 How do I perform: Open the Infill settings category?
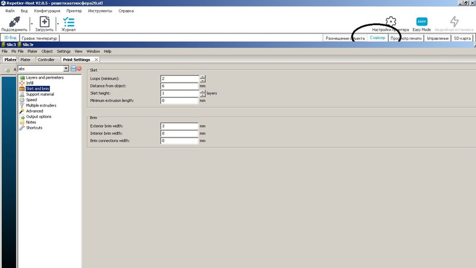(x=30, y=83)
